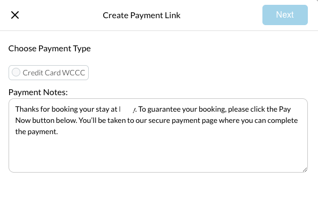The image size is (318, 210).
Task: Select the Credit Card WCCC radio circle
Action: tap(16, 72)
